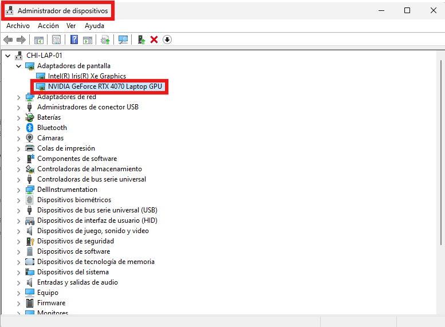Image resolution: width=445 pixels, height=327 pixels.
Task: Select the Bluetooth category icon
Action: [x=30, y=128]
